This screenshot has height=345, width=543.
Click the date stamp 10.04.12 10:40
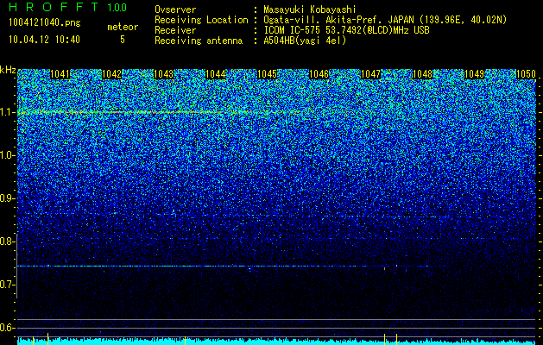click(x=44, y=40)
